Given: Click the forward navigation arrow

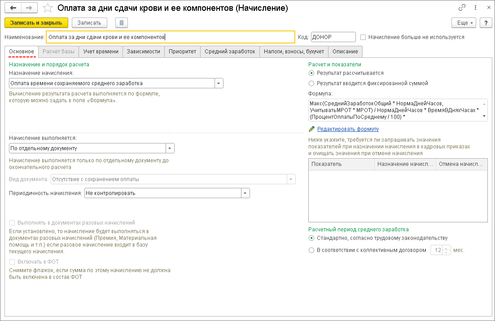Looking at the screenshot, I should (x=29, y=8).
